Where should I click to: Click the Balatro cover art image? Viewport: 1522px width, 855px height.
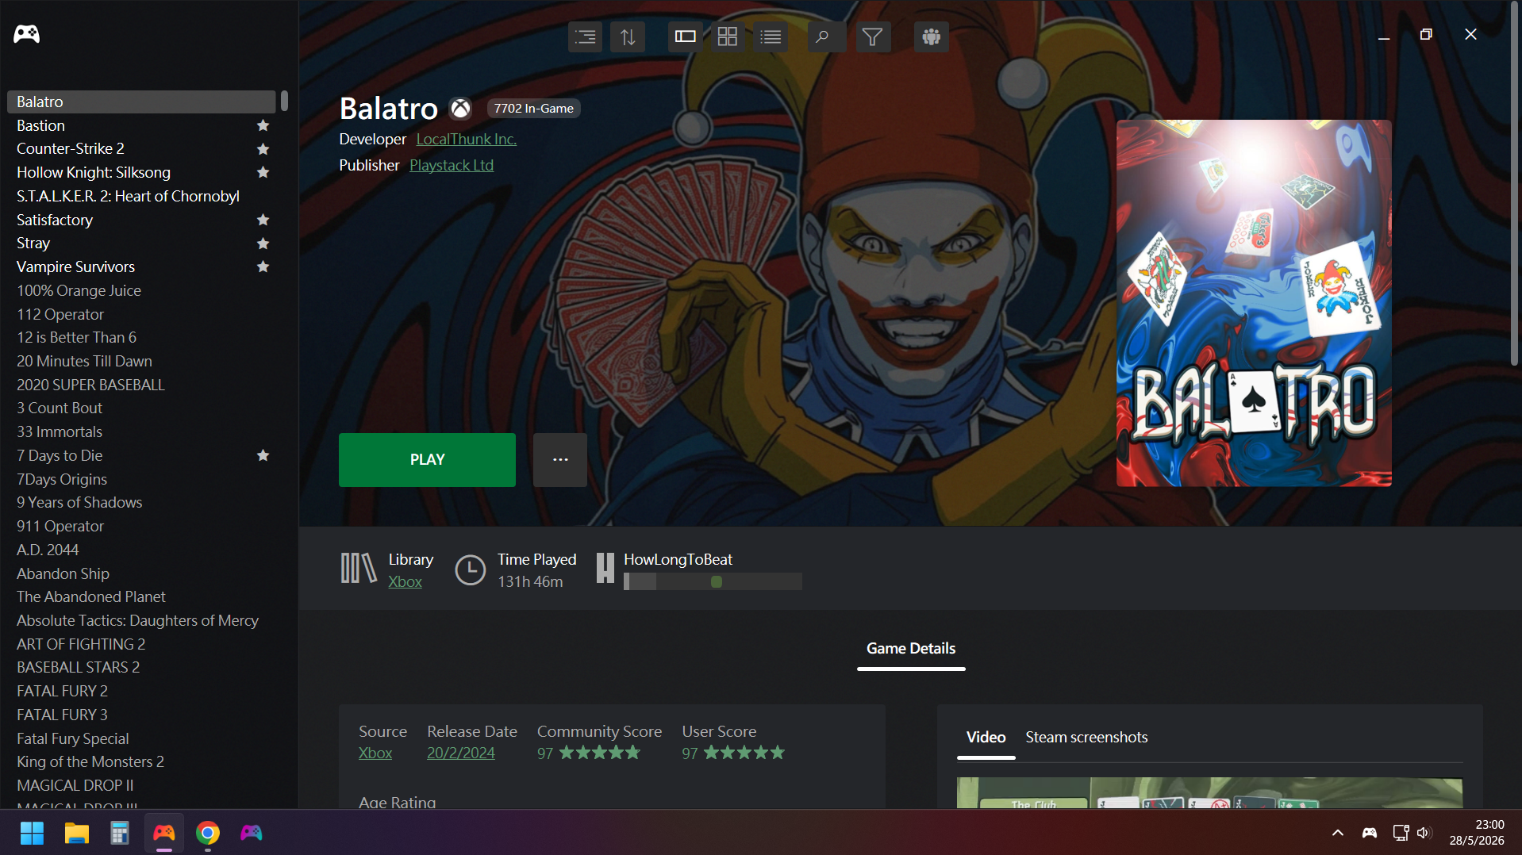[x=1254, y=303]
